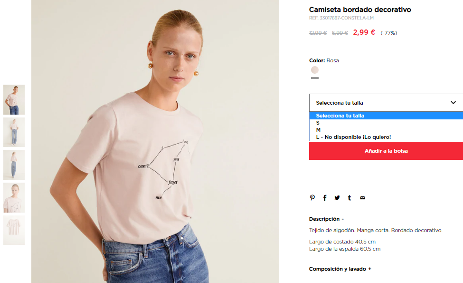View fourth thumbnail with close-up embroidery
The height and width of the screenshot is (283, 463).
[x=14, y=197]
